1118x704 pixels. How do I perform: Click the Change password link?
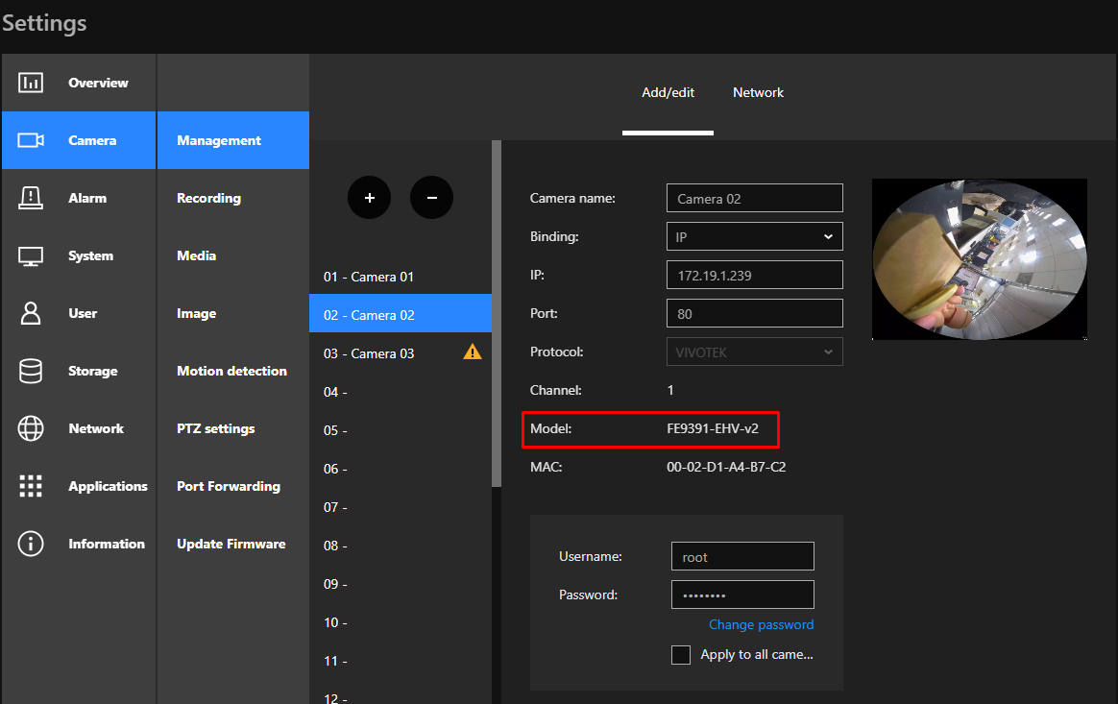761,624
